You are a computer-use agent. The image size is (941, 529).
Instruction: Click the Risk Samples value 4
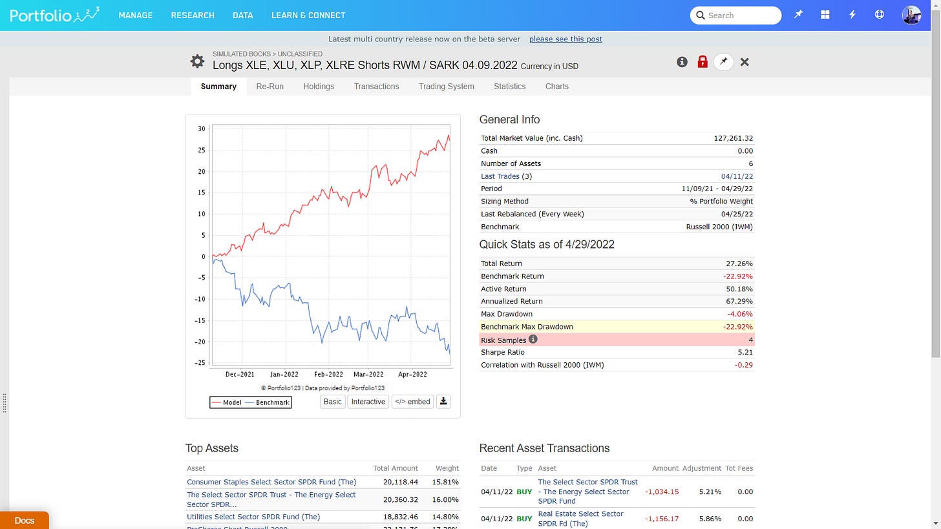pyautogui.click(x=750, y=340)
